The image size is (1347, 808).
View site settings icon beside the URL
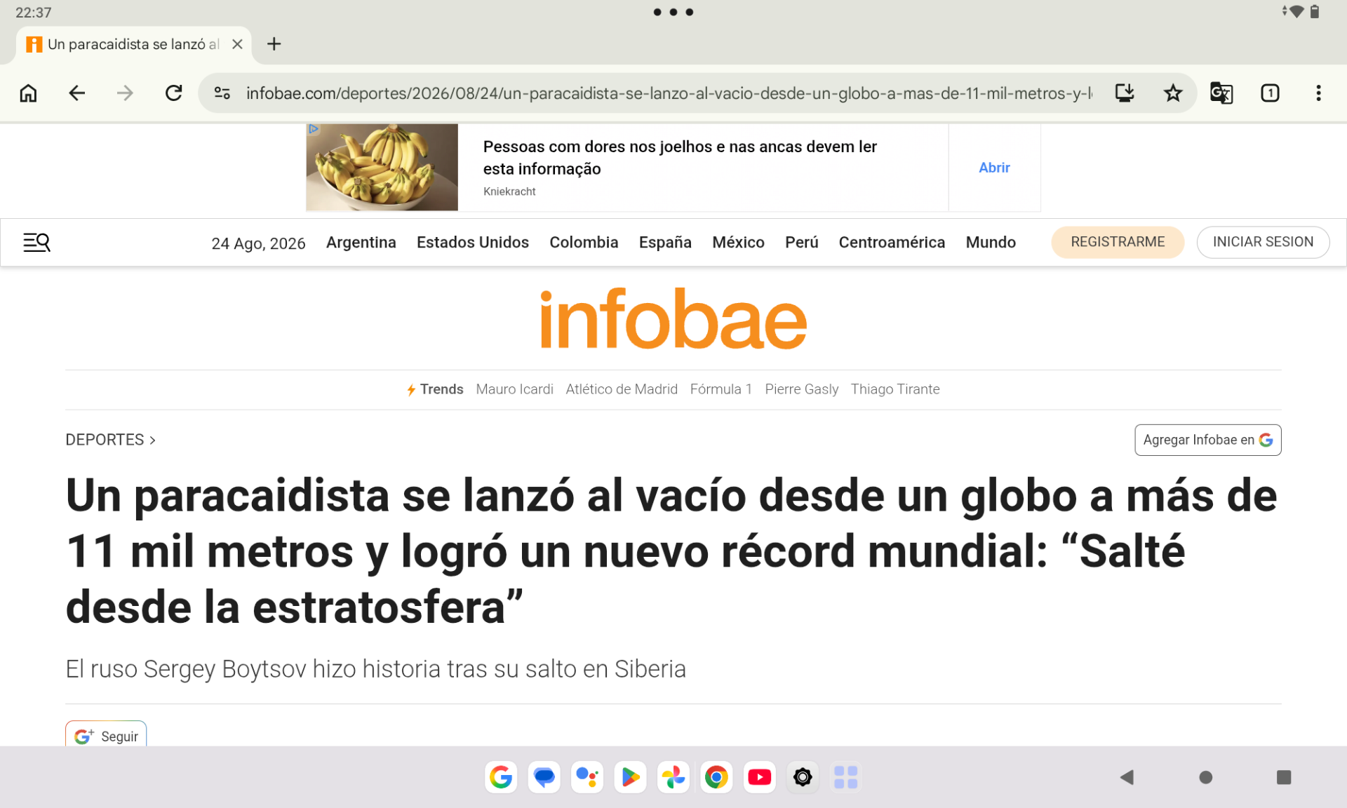[222, 93]
